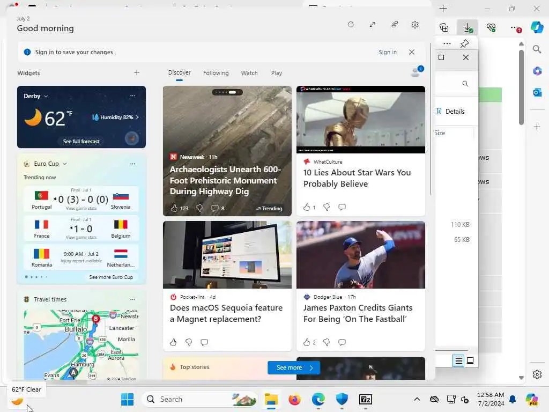Open 7-Zip from the taskbar
The image size is (549, 412).
click(x=365, y=399)
